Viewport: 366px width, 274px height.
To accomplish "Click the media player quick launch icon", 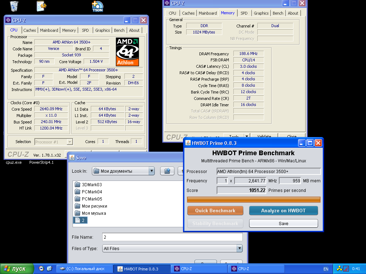I will coord(41,269).
